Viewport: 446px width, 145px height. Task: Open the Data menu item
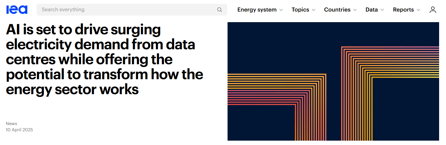tap(372, 10)
